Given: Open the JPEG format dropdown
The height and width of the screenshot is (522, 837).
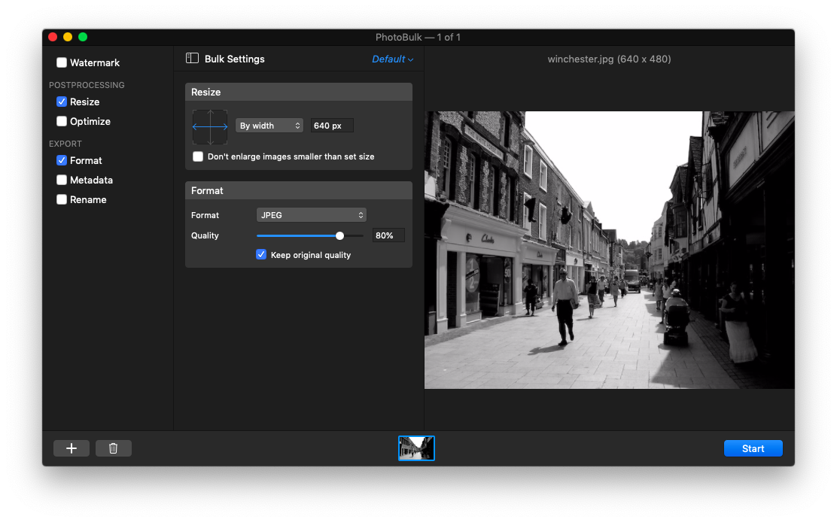Looking at the screenshot, I should tap(311, 214).
